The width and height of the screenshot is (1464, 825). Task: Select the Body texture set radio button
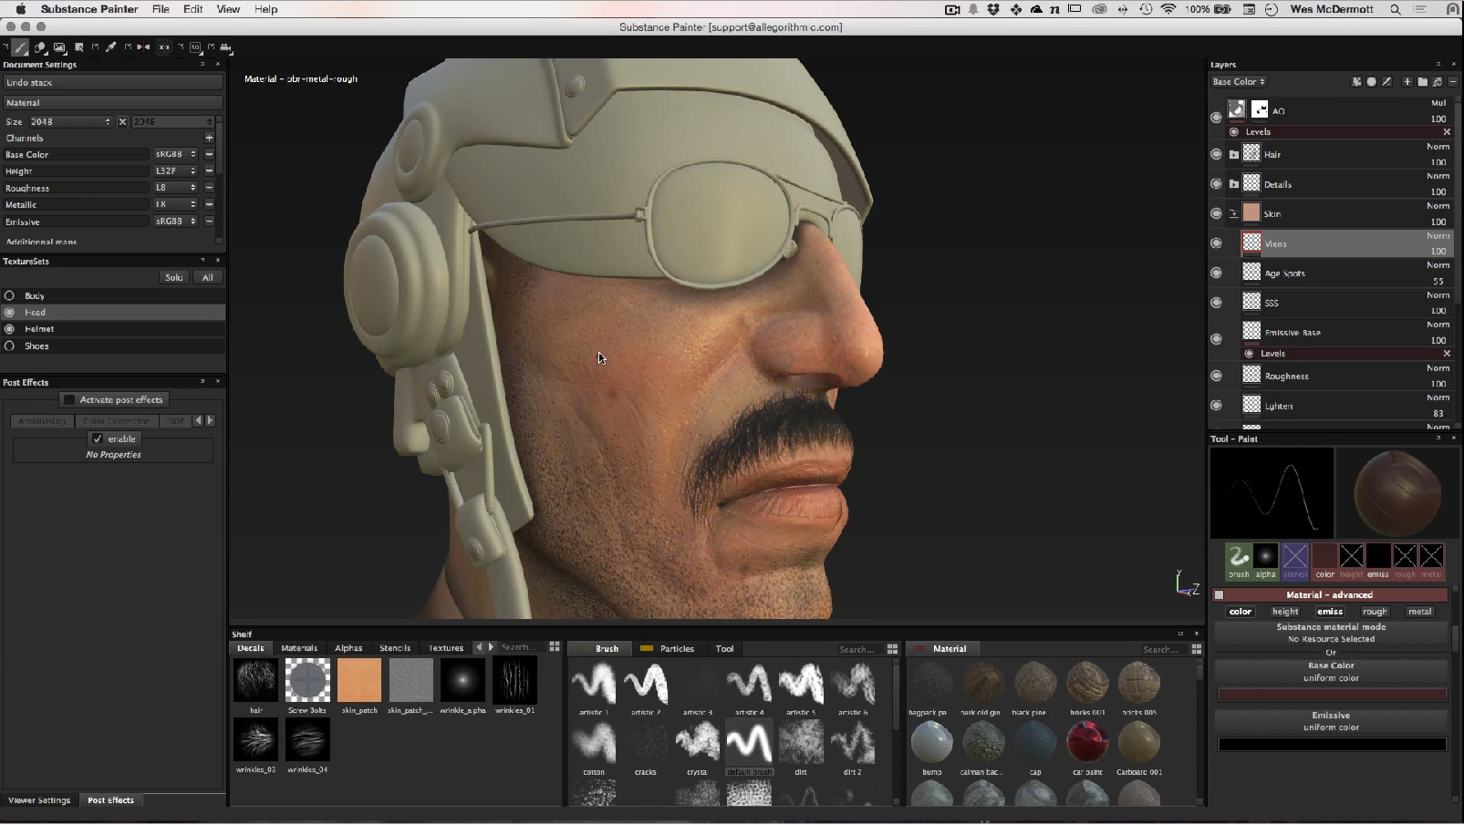tap(10, 296)
